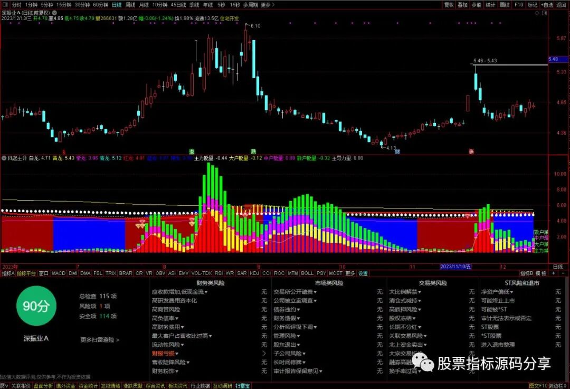Select the 60分钟 period

pyautogui.click(x=101, y=5)
